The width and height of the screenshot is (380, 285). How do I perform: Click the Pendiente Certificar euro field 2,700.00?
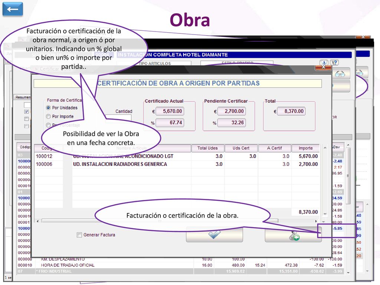click(232, 111)
